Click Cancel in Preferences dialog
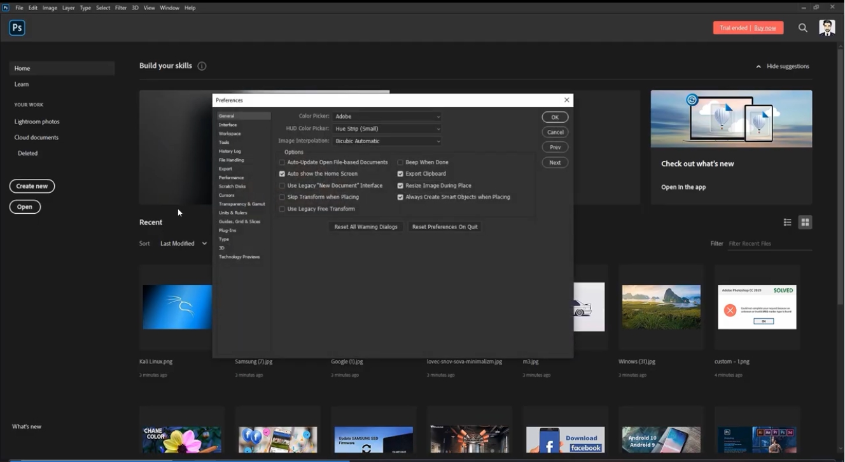The height and width of the screenshot is (462, 845). pyautogui.click(x=555, y=132)
